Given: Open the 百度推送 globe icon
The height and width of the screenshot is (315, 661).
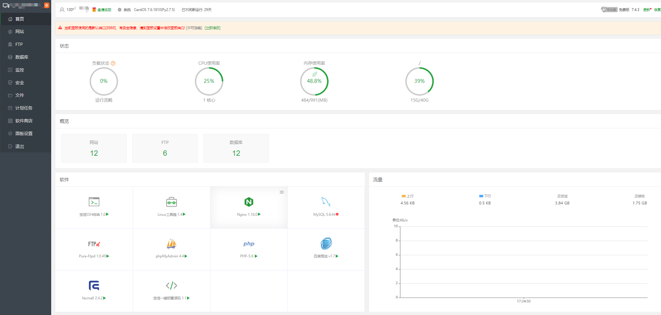Looking at the screenshot, I should 326,244.
